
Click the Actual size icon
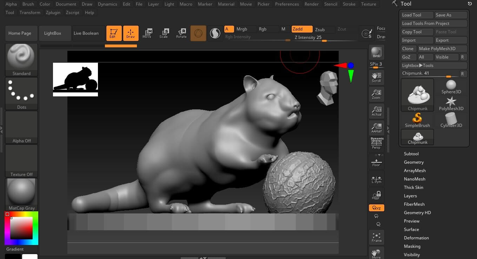[376, 111]
